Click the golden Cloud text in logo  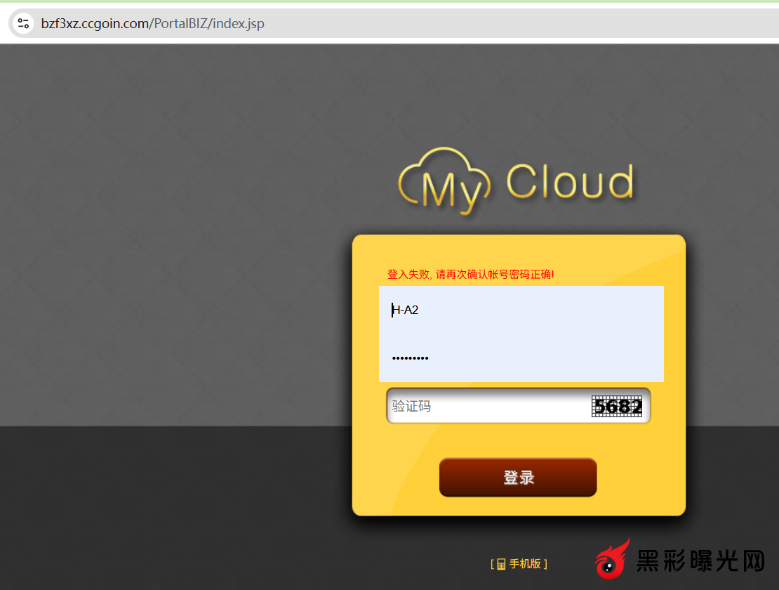(569, 182)
